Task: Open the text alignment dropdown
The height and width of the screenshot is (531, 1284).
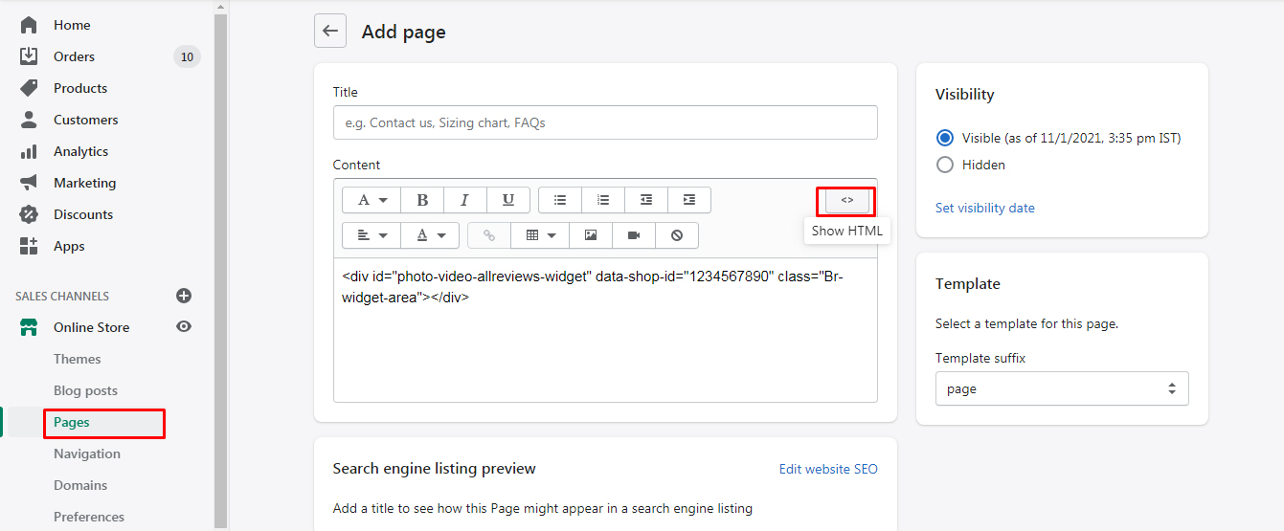Action: tap(372, 235)
